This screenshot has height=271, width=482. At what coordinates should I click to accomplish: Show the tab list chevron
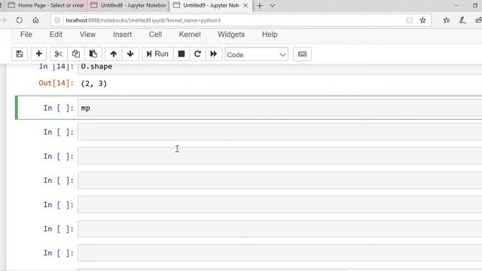(x=273, y=5)
